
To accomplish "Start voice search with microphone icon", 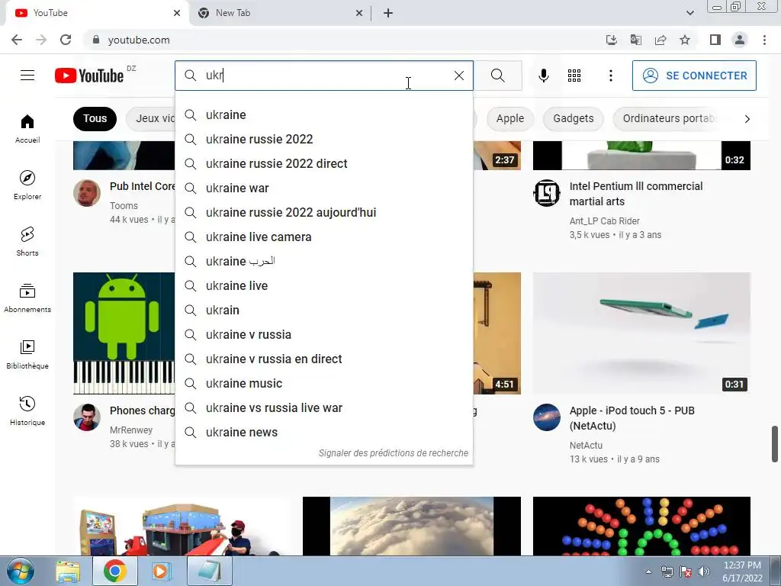I will click(543, 76).
